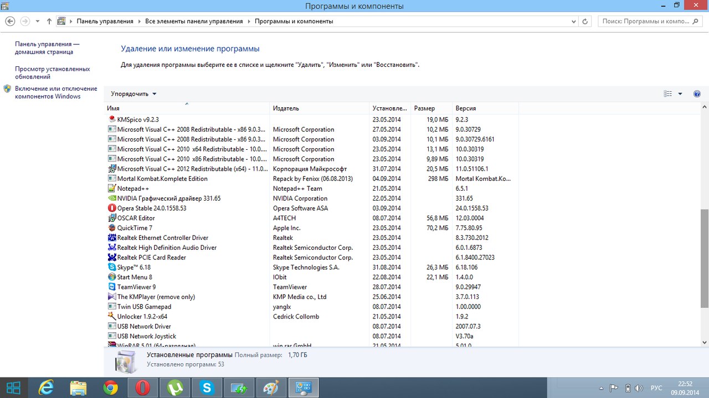
Task: Click the РУС language indicator
Action: point(656,388)
